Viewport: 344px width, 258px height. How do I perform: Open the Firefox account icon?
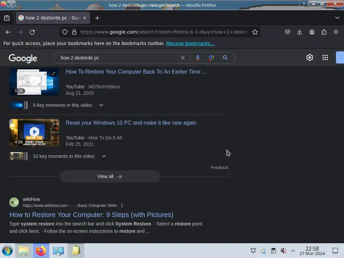[x=312, y=32]
